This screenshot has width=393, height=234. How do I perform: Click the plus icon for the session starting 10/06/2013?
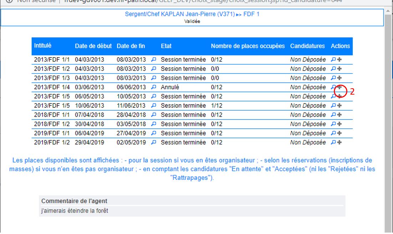(x=340, y=106)
